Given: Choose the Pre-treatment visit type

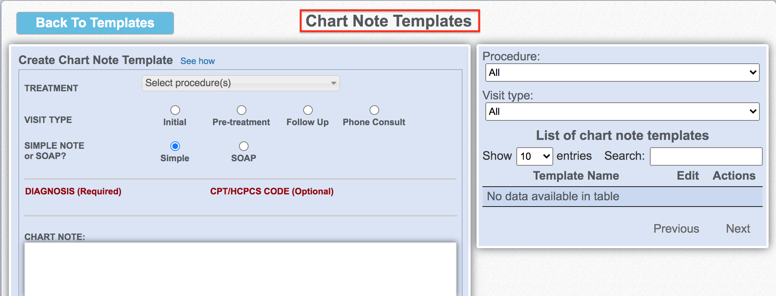Looking at the screenshot, I should [x=241, y=110].
